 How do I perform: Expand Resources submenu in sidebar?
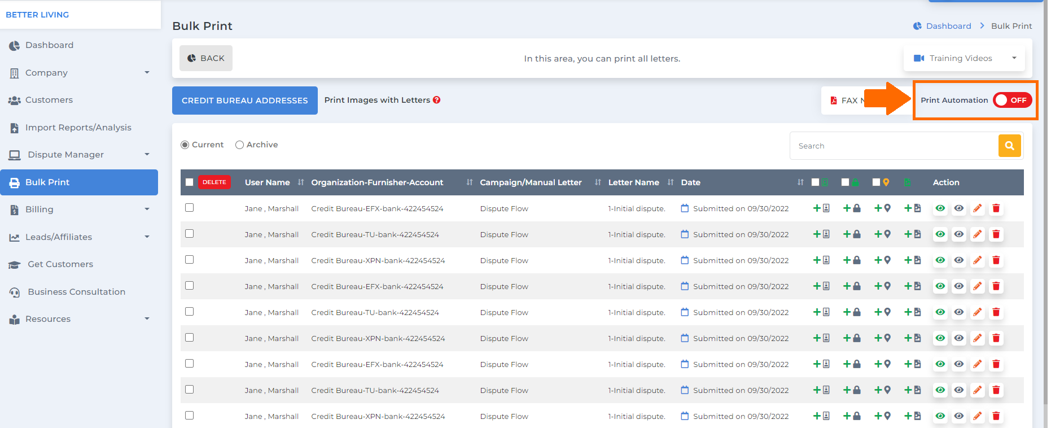[79, 319]
